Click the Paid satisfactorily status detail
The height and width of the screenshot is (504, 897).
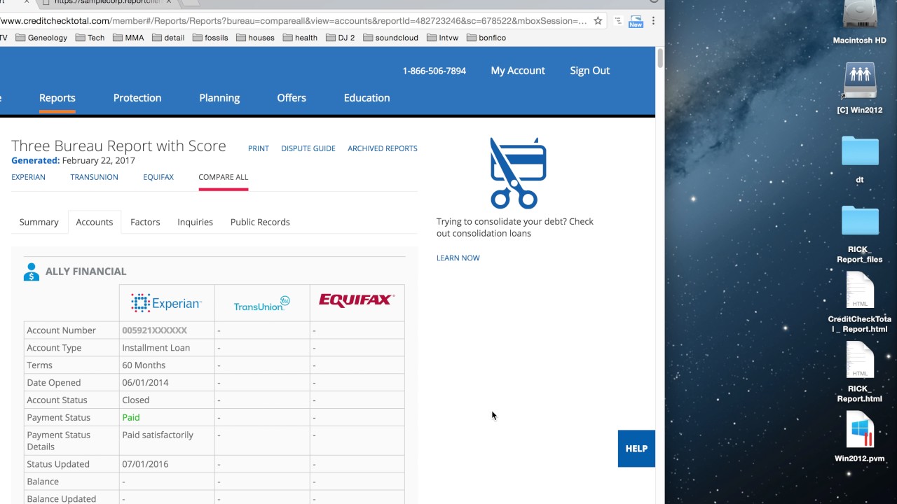pyautogui.click(x=158, y=435)
